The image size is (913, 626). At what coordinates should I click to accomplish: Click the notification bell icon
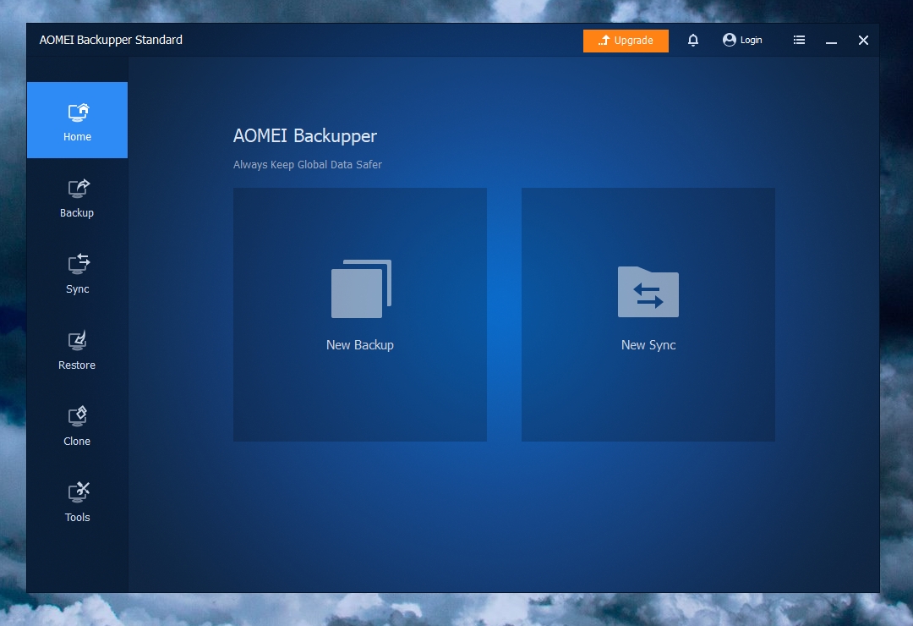coord(693,41)
